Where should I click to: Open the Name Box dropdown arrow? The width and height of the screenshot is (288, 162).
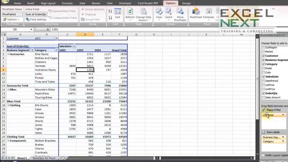[x=31, y=29]
